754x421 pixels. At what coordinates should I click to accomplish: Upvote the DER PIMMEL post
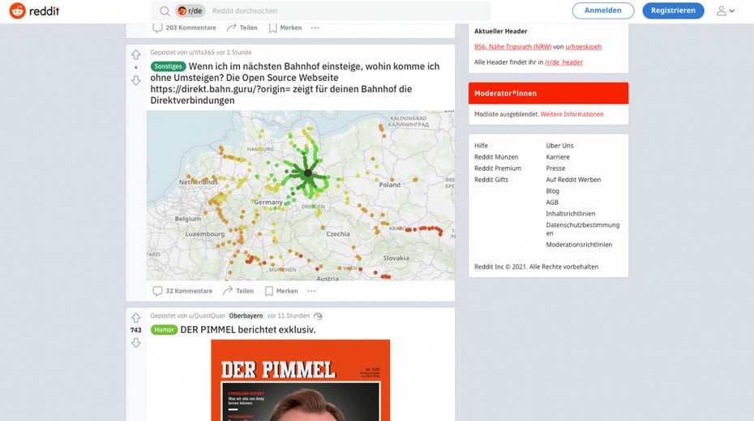(136, 318)
